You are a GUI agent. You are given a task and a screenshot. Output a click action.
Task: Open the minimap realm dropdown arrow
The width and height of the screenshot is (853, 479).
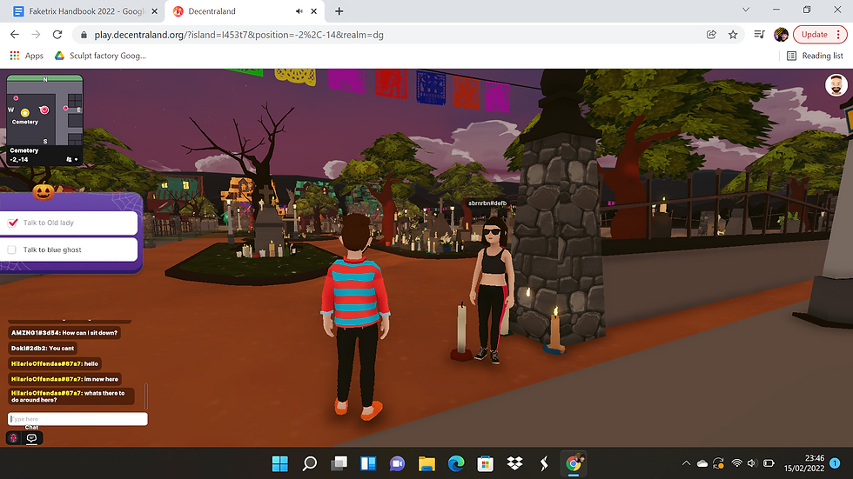point(77,160)
